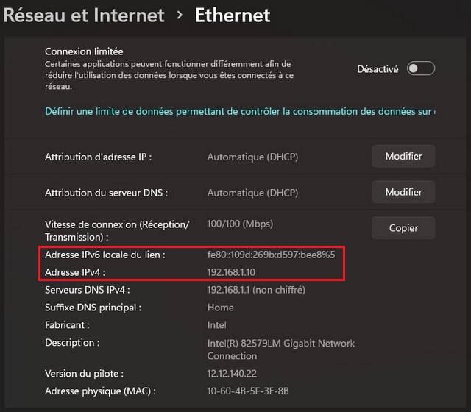Click the IPv4 DNS server value 192.168.1.1
Image resolution: width=471 pixels, height=412 pixels.
click(x=256, y=290)
